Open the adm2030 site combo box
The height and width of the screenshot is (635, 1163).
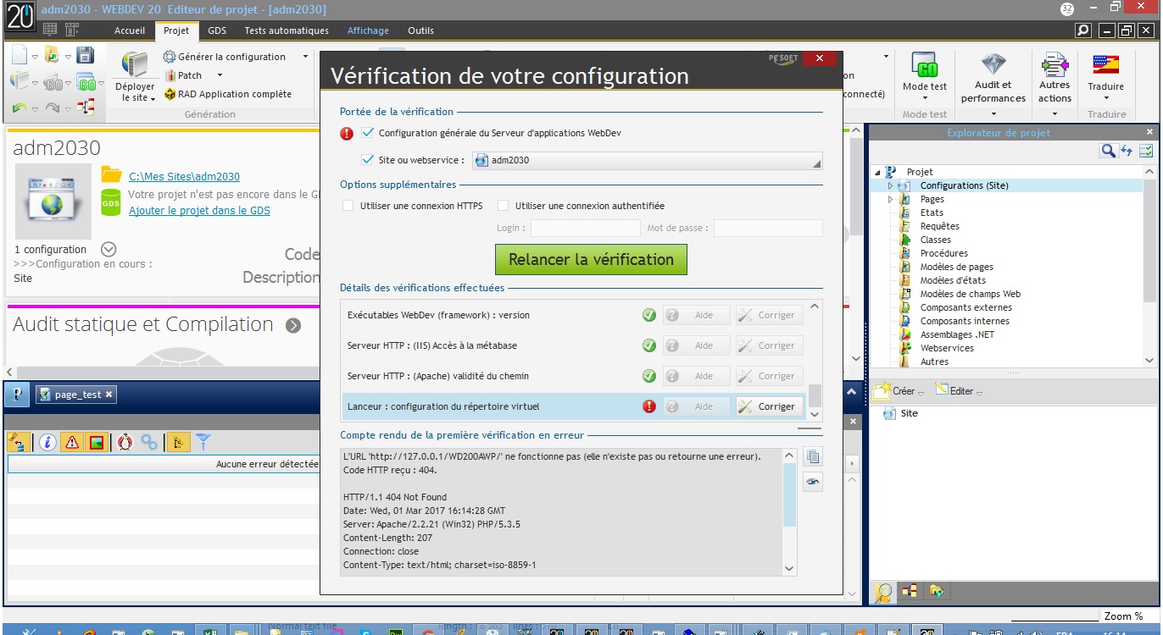point(647,160)
